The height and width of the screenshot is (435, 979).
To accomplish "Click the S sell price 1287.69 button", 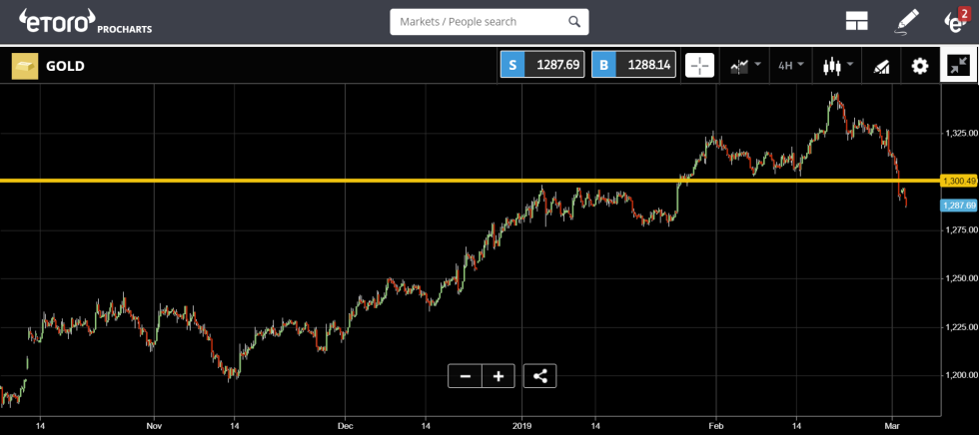I will 542,65.
